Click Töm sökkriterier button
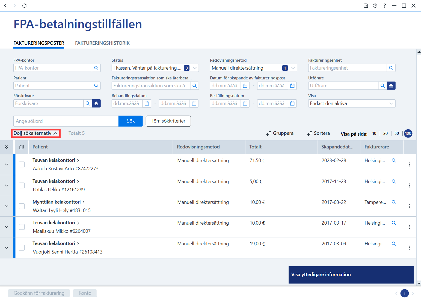Image resolution: width=421 pixels, height=298 pixels. tap(168, 121)
